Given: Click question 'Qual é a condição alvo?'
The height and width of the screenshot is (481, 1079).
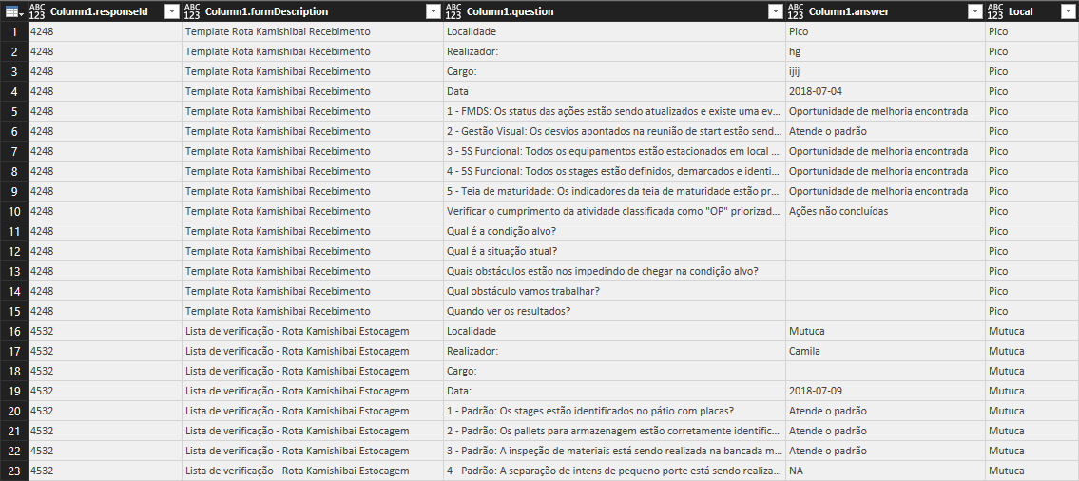Looking at the screenshot, I should [614, 231].
